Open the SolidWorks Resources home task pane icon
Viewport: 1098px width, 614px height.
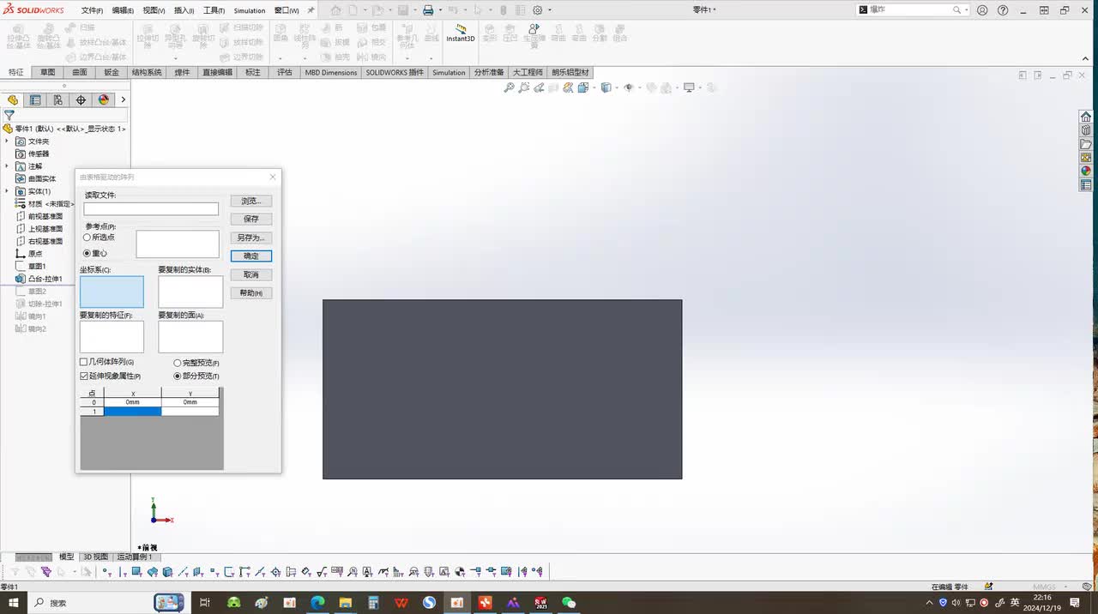click(x=1086, y=117)
